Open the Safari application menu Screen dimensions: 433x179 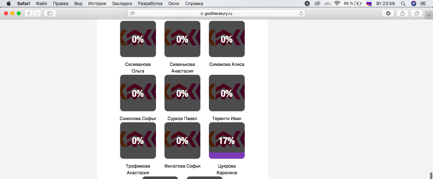click(23, 3)
